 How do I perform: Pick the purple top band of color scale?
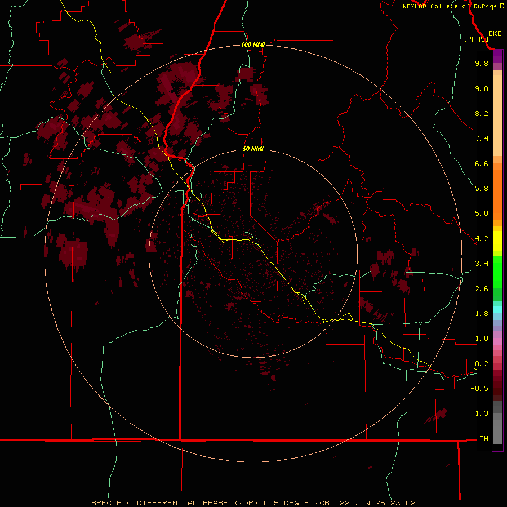(497, 56)
